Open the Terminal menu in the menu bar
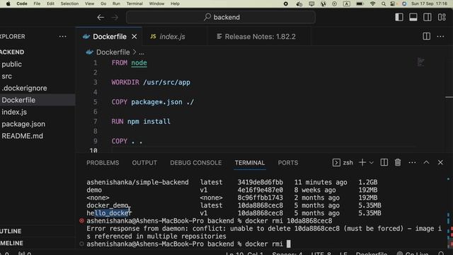This screenshot has width=453, height=255. pos(134,4)
